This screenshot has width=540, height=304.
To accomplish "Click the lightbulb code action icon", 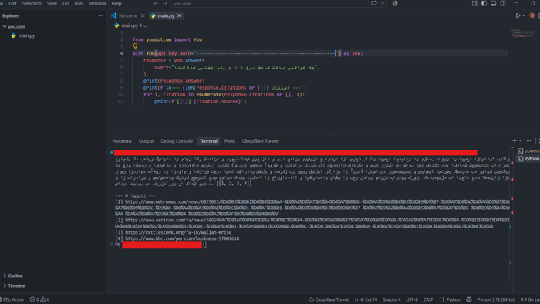I will [135, 46].
